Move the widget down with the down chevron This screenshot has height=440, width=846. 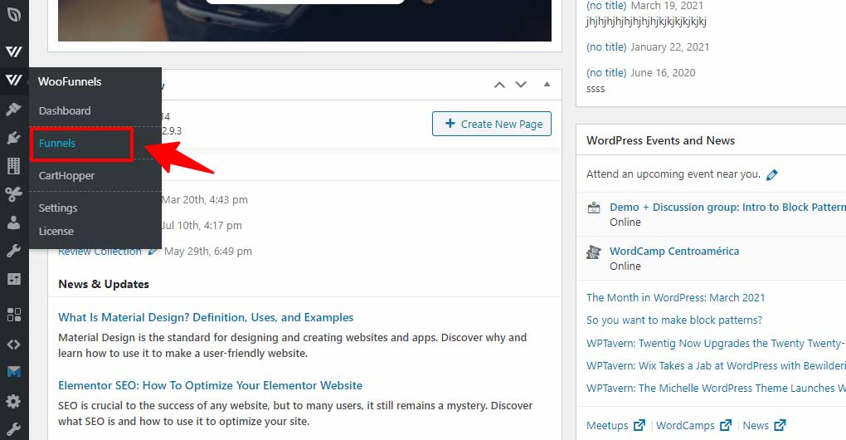(521, 85)
